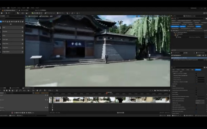
Task: Open the help icon on the Trigger Sphere row
Action: [22, 52]
